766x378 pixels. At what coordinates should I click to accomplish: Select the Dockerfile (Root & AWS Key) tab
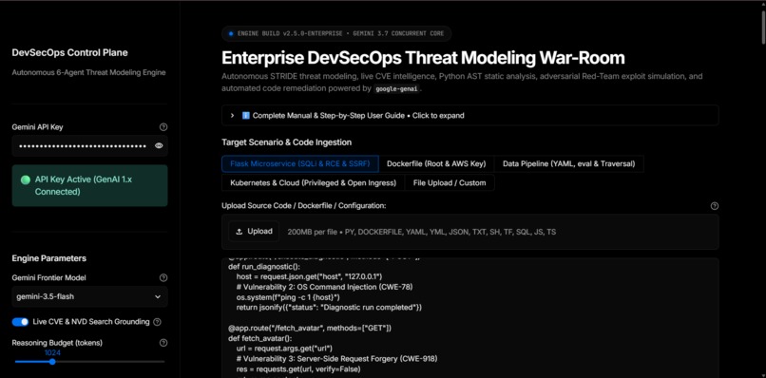coord(436,163)
